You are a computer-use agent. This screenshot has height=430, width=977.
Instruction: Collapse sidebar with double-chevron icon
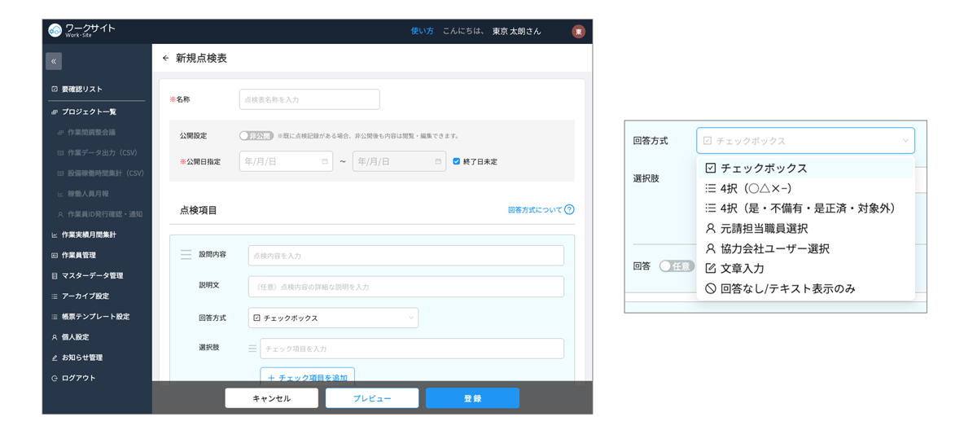(54, 61)
